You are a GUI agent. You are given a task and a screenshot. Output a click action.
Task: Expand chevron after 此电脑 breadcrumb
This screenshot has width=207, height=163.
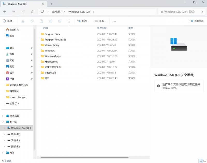click(x=64, y=12)
